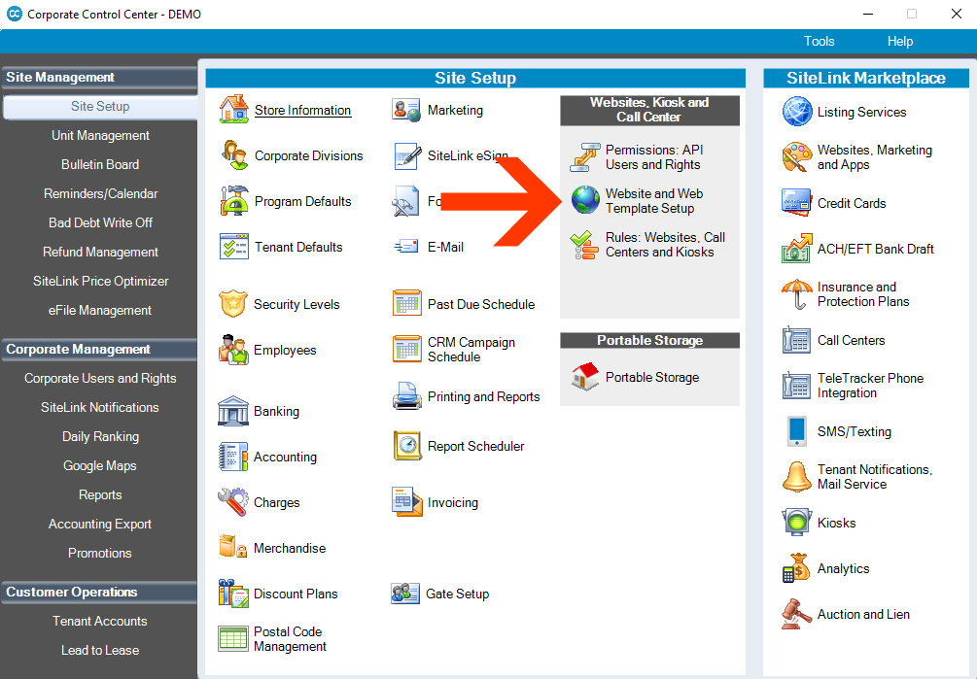The image size is (977, 679).
Task: Select the Tenant Defaults checklist icon
Action: (233, 247)
